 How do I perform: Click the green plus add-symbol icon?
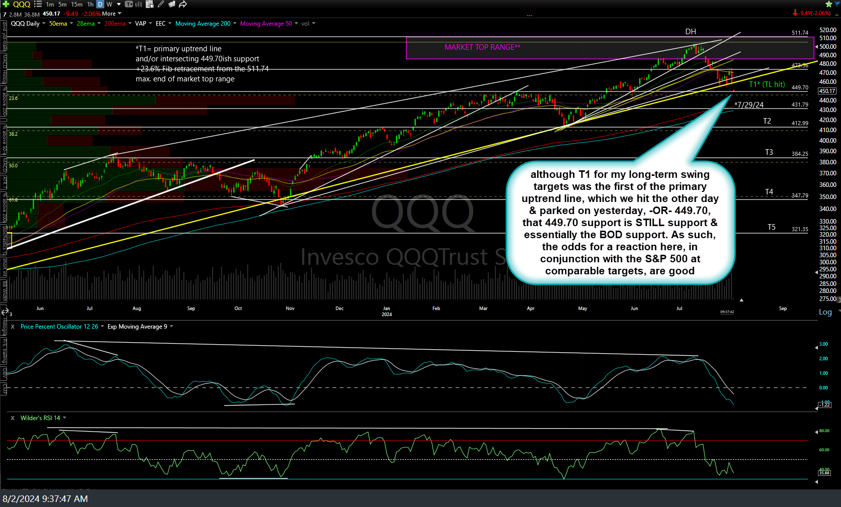click(x=6, y=4)
